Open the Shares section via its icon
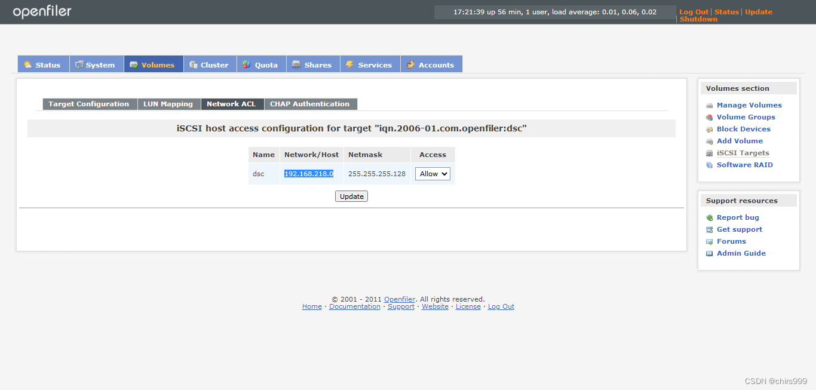Viewport: 816px width, 390px height. pos(296,64)
